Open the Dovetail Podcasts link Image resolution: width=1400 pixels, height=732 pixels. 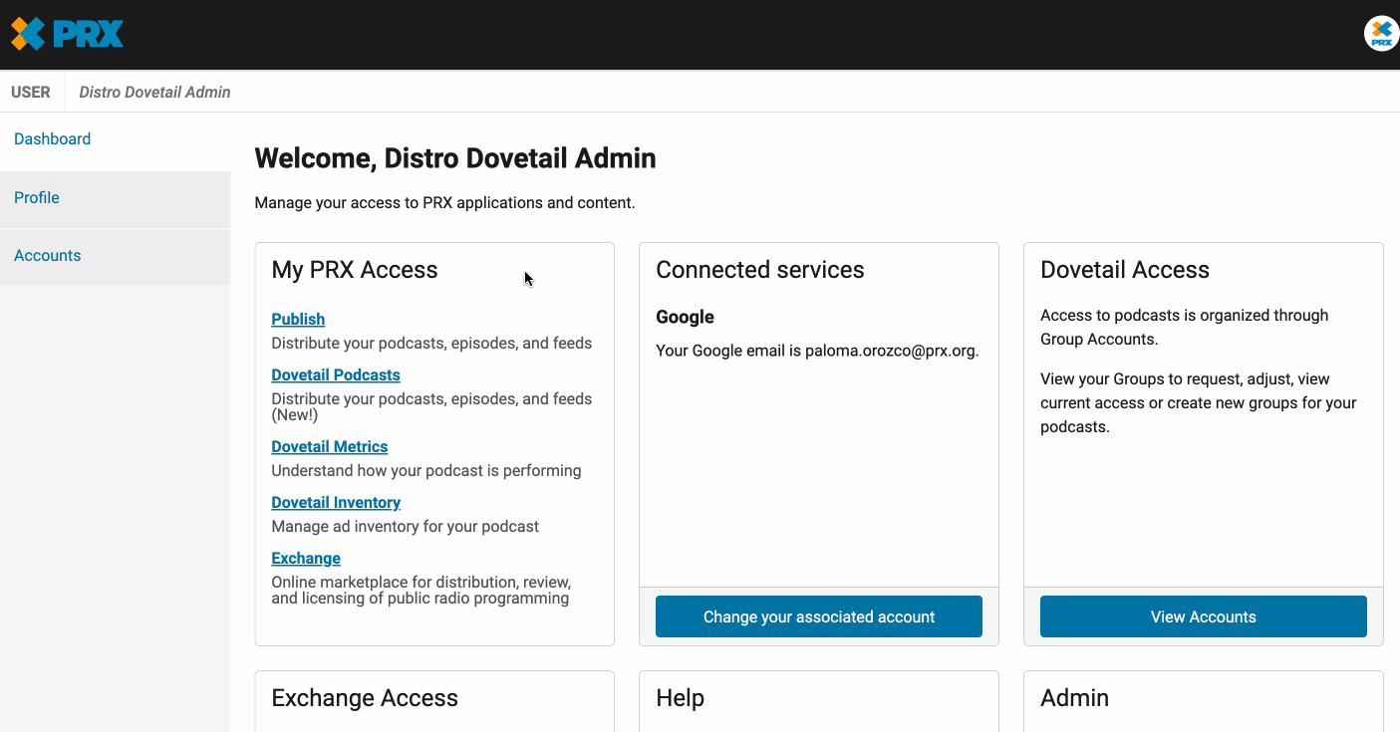[x=336, y=374]
